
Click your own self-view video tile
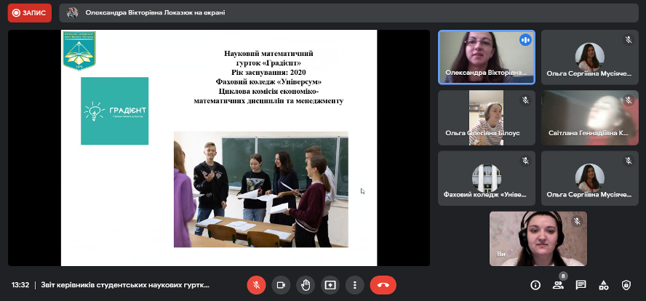538,238
